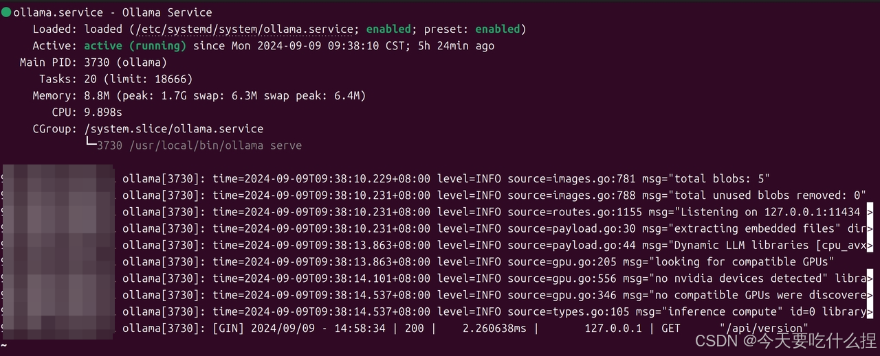The width and height of the screenshot is (880, 356).
Task: Click the green active (running) text
Action: [x=135, y=46]
